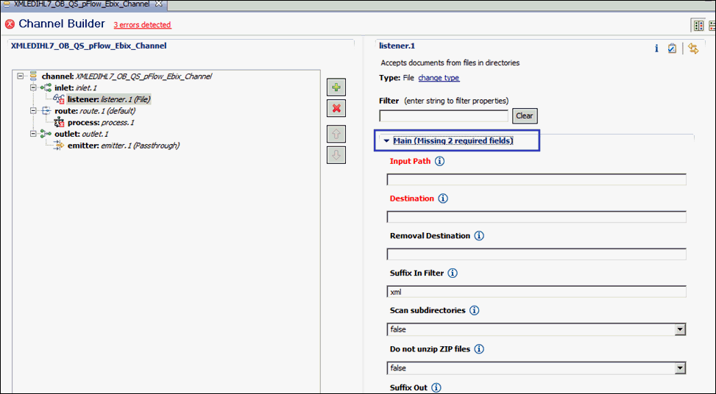Click the Clear filter button

[x=525, y=116]
